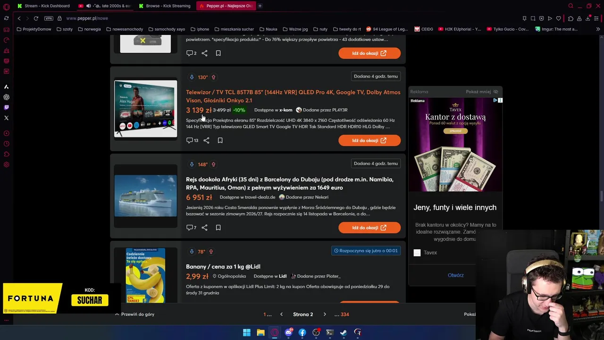This screenshot has width=604, height=340.
Task: Switch to the YouTube late 2000s tab
Action: pyautogui.click(x=105, y=6)
